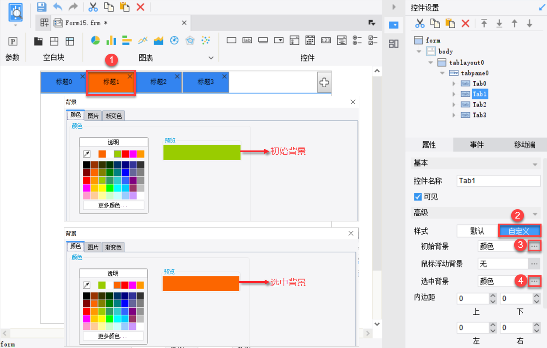Pick the eyedropper in upper background dialog
Screen dimensions: 547x348
(x=87, y=154)
